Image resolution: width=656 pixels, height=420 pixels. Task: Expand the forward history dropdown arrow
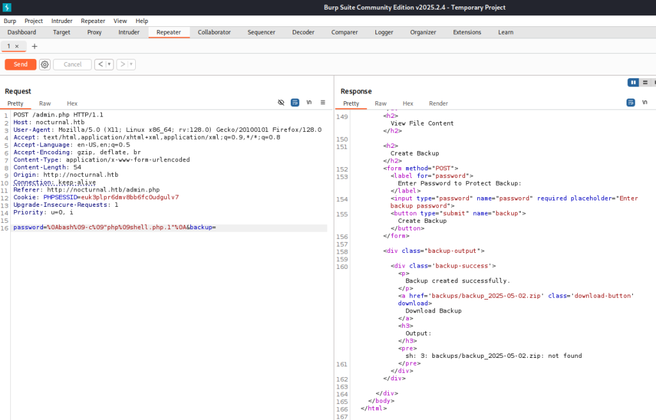pyautogui.click(x=131, y=64)
